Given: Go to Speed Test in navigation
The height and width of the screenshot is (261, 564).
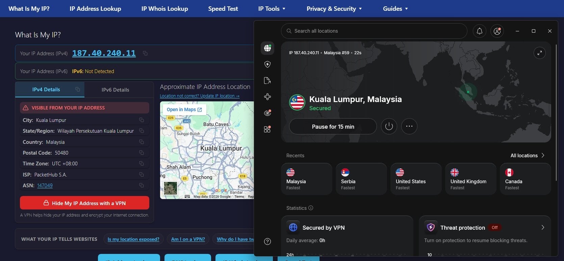Looking at the screenshot, I should tap(223, 9).
